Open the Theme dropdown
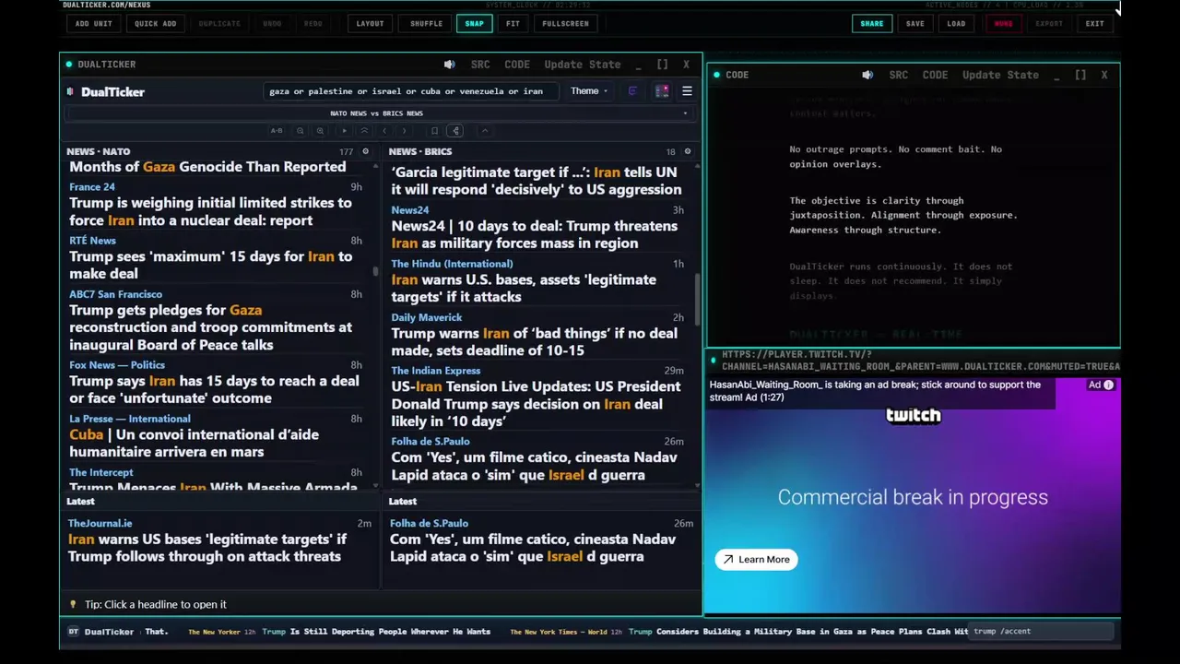The width and height of the screenshot is (1180, 664). [588, 91]
